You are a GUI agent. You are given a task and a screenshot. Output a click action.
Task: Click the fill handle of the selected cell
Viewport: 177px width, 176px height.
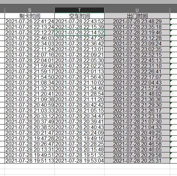click(105, 35)
